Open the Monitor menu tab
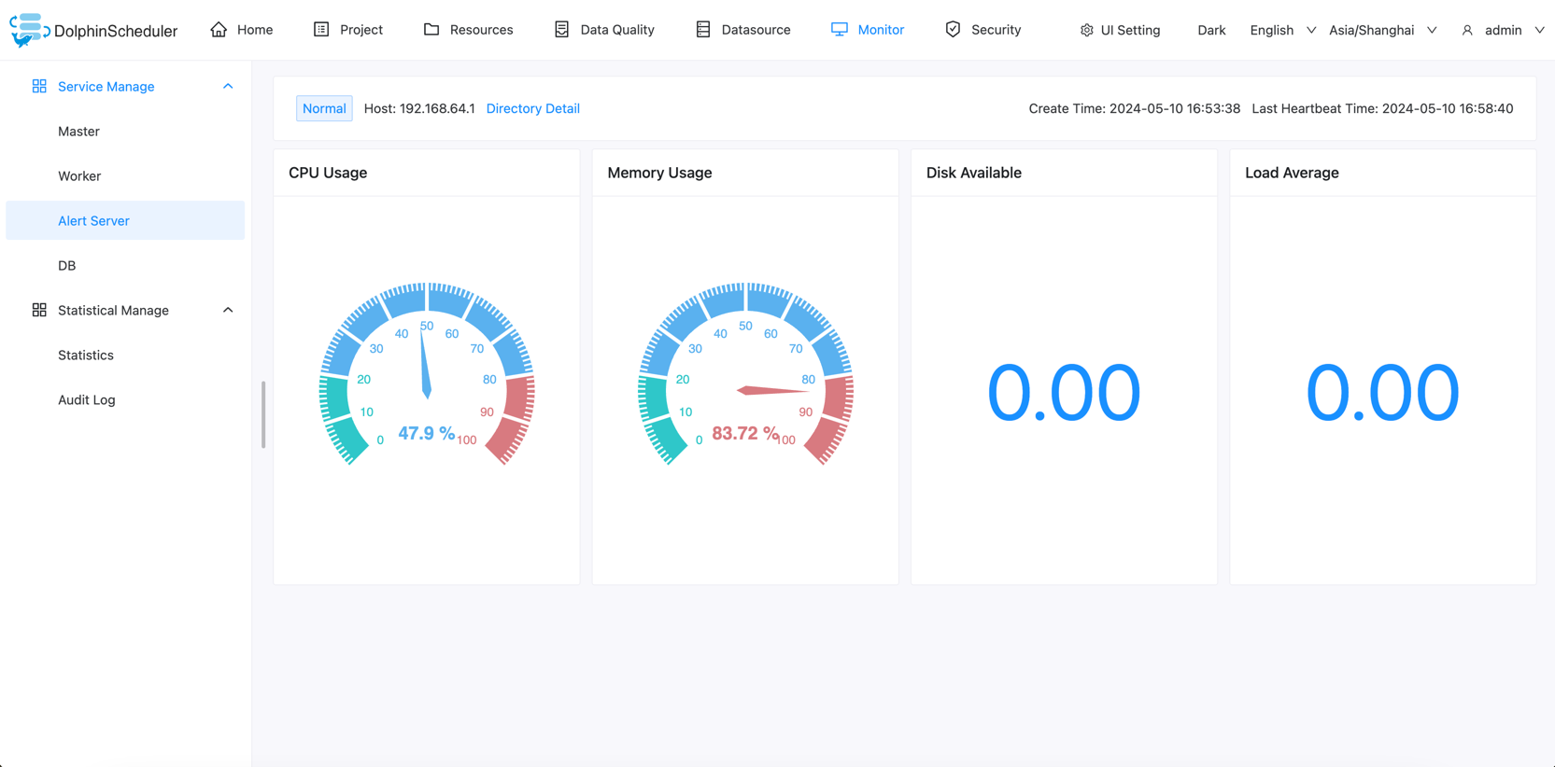The width and height of the screenshot is (1555, 767). tap(868, 30)
